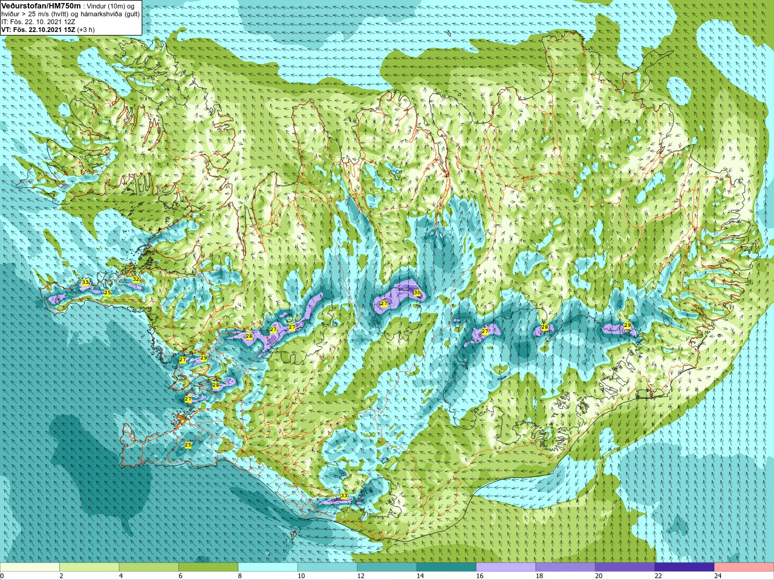Click the light lavender 16–18 m/s legend swatch

pos(506,567)
